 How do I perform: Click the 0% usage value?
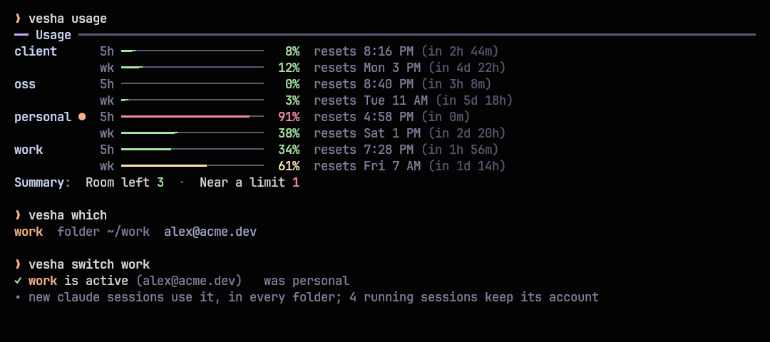[x=293, y=84]
